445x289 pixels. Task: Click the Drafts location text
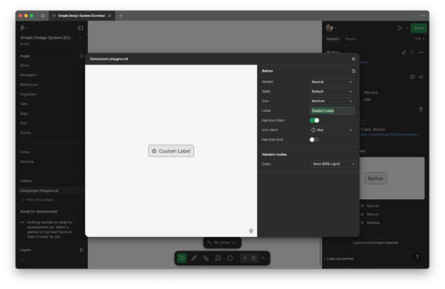tap(25, 44)
